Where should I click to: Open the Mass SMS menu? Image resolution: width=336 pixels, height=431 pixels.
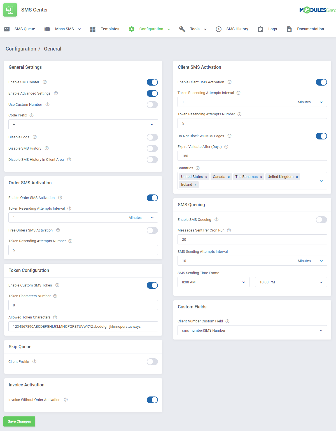point(64,29)
